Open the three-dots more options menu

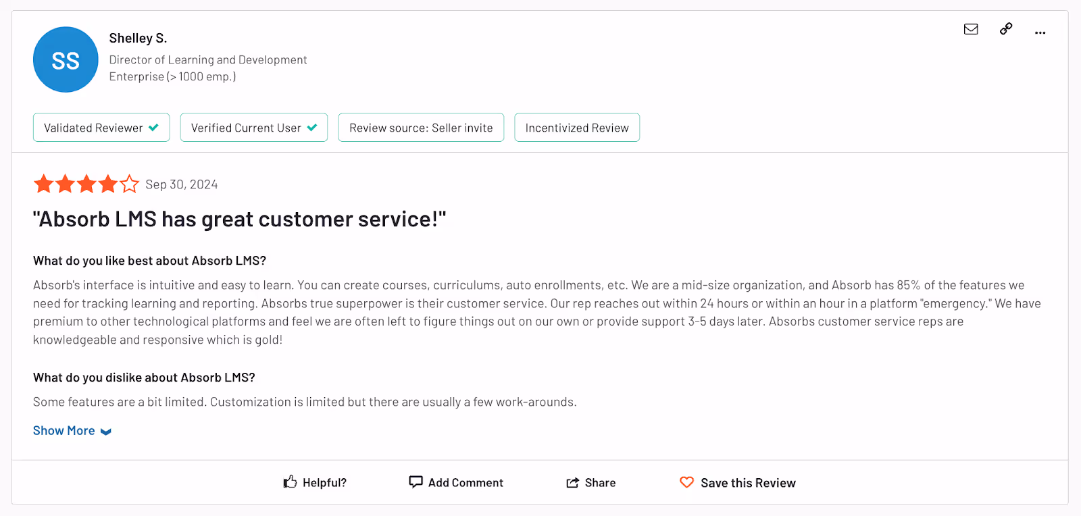(x=1040, y=32)
